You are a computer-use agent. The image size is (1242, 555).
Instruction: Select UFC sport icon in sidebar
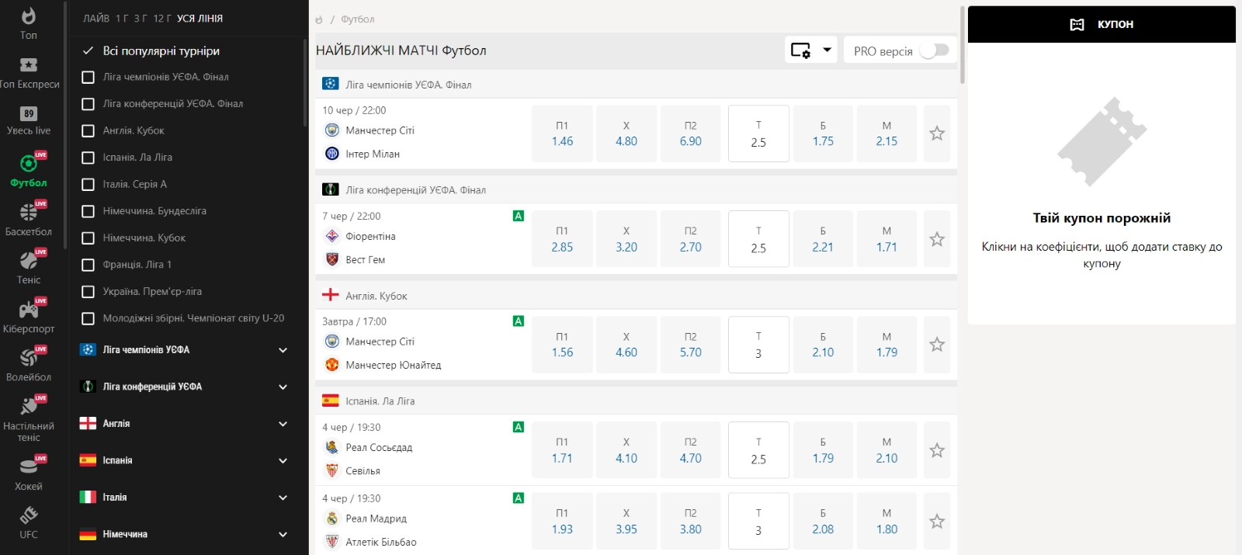click(x=29, y=515)
